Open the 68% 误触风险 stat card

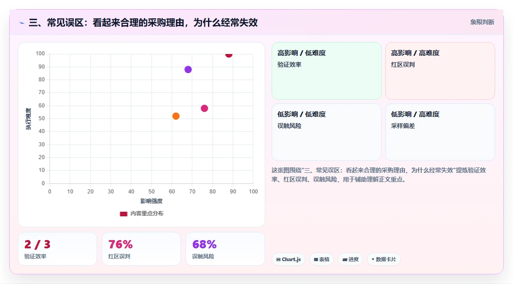(x=225, y=249)
